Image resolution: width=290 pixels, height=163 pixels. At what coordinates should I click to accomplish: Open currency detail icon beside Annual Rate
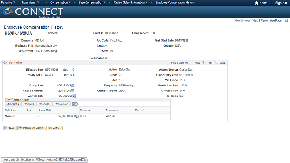click(74, 96)
